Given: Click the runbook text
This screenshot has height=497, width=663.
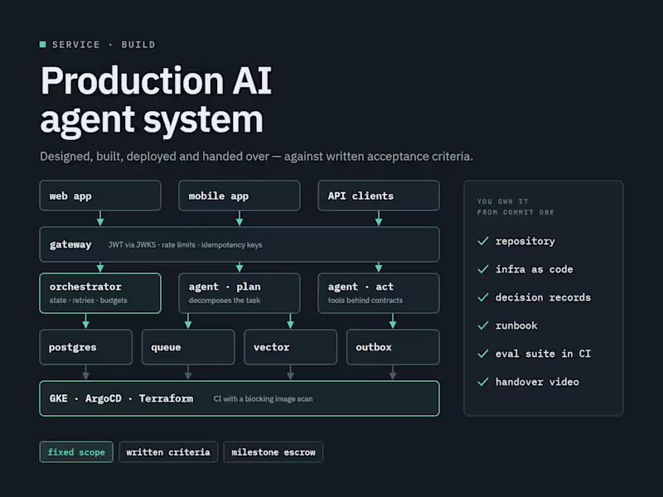Looking at the screenshot, I should click(x=516, y=326).
